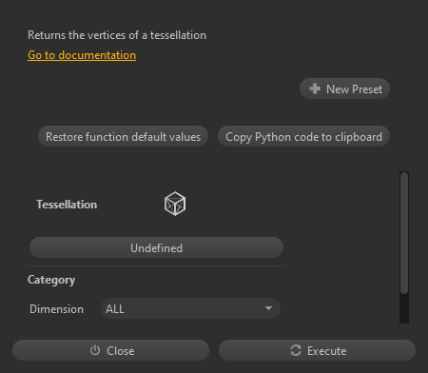
Task: Select the Undefined tessellation field button
Action: tap(156, 247)
